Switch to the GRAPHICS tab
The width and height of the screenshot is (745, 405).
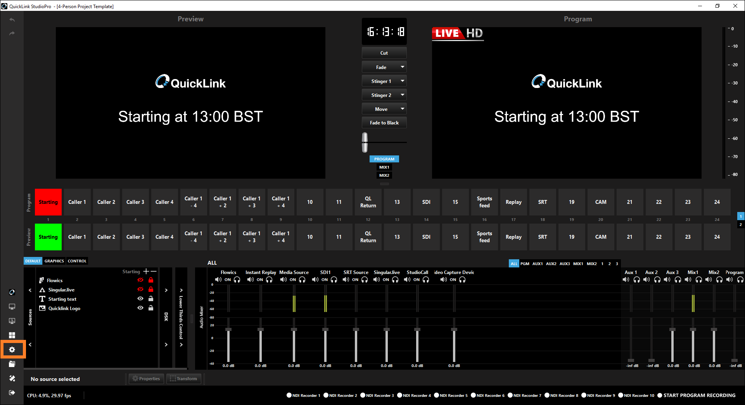point(54,261)
